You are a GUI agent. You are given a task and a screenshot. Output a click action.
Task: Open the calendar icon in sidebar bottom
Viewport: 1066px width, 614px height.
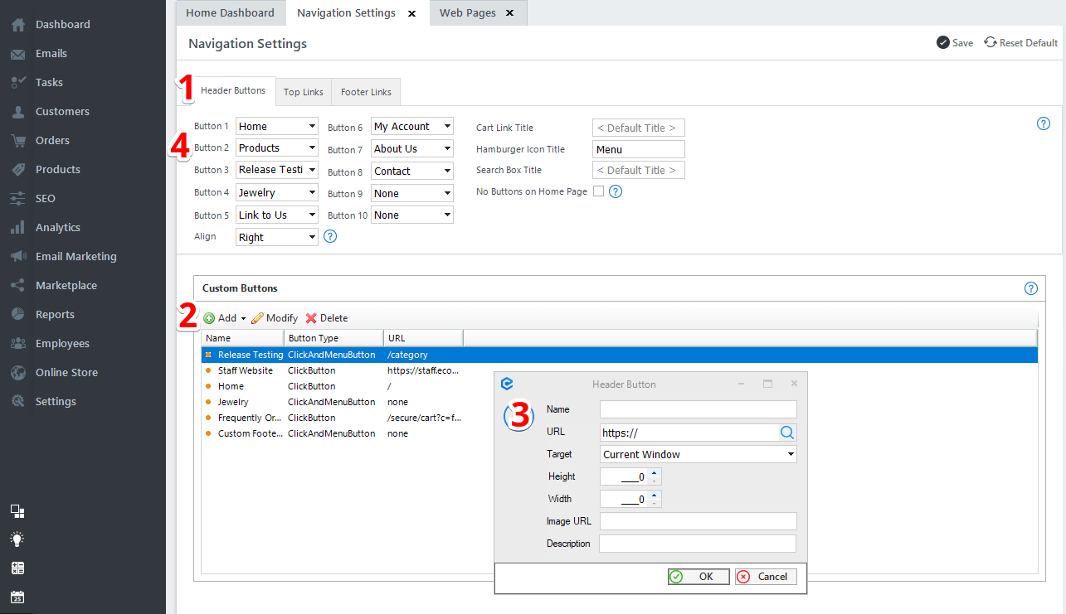click(x=17, y=597)
